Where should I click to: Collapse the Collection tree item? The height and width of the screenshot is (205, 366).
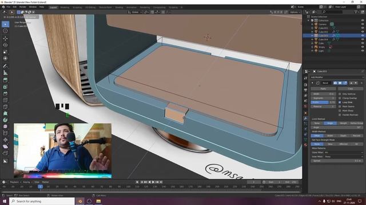tap(309, 20)
